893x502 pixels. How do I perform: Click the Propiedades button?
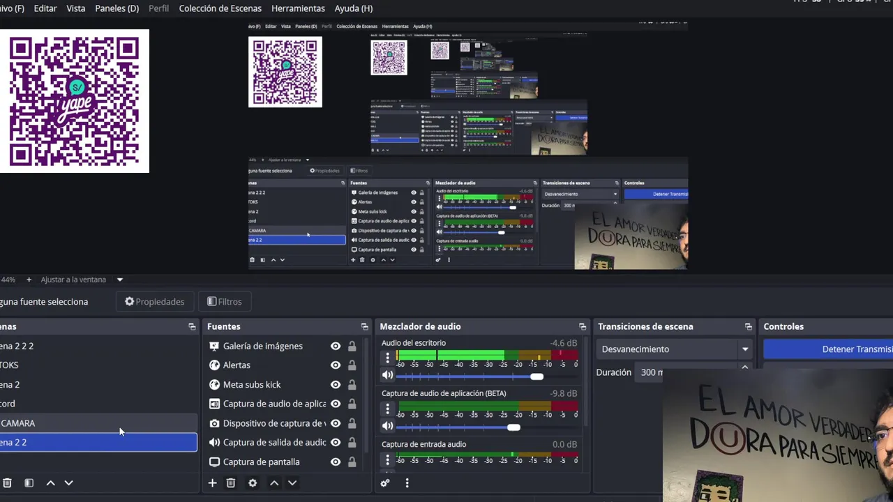154,302
